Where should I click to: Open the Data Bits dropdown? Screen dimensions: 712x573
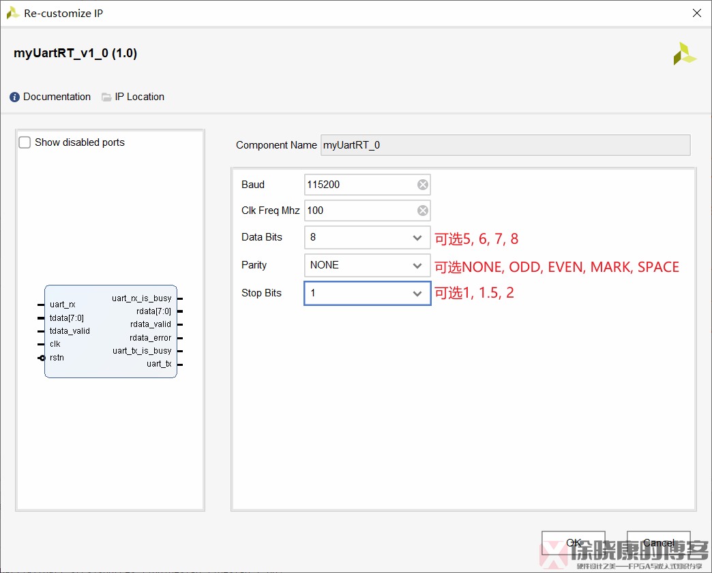368,237
